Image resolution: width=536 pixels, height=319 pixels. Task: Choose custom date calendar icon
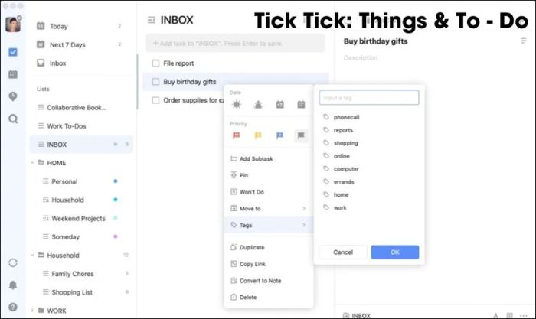pyautogui.click(x=301, y=105)
